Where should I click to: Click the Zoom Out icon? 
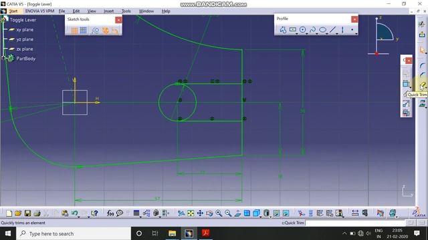228,213
